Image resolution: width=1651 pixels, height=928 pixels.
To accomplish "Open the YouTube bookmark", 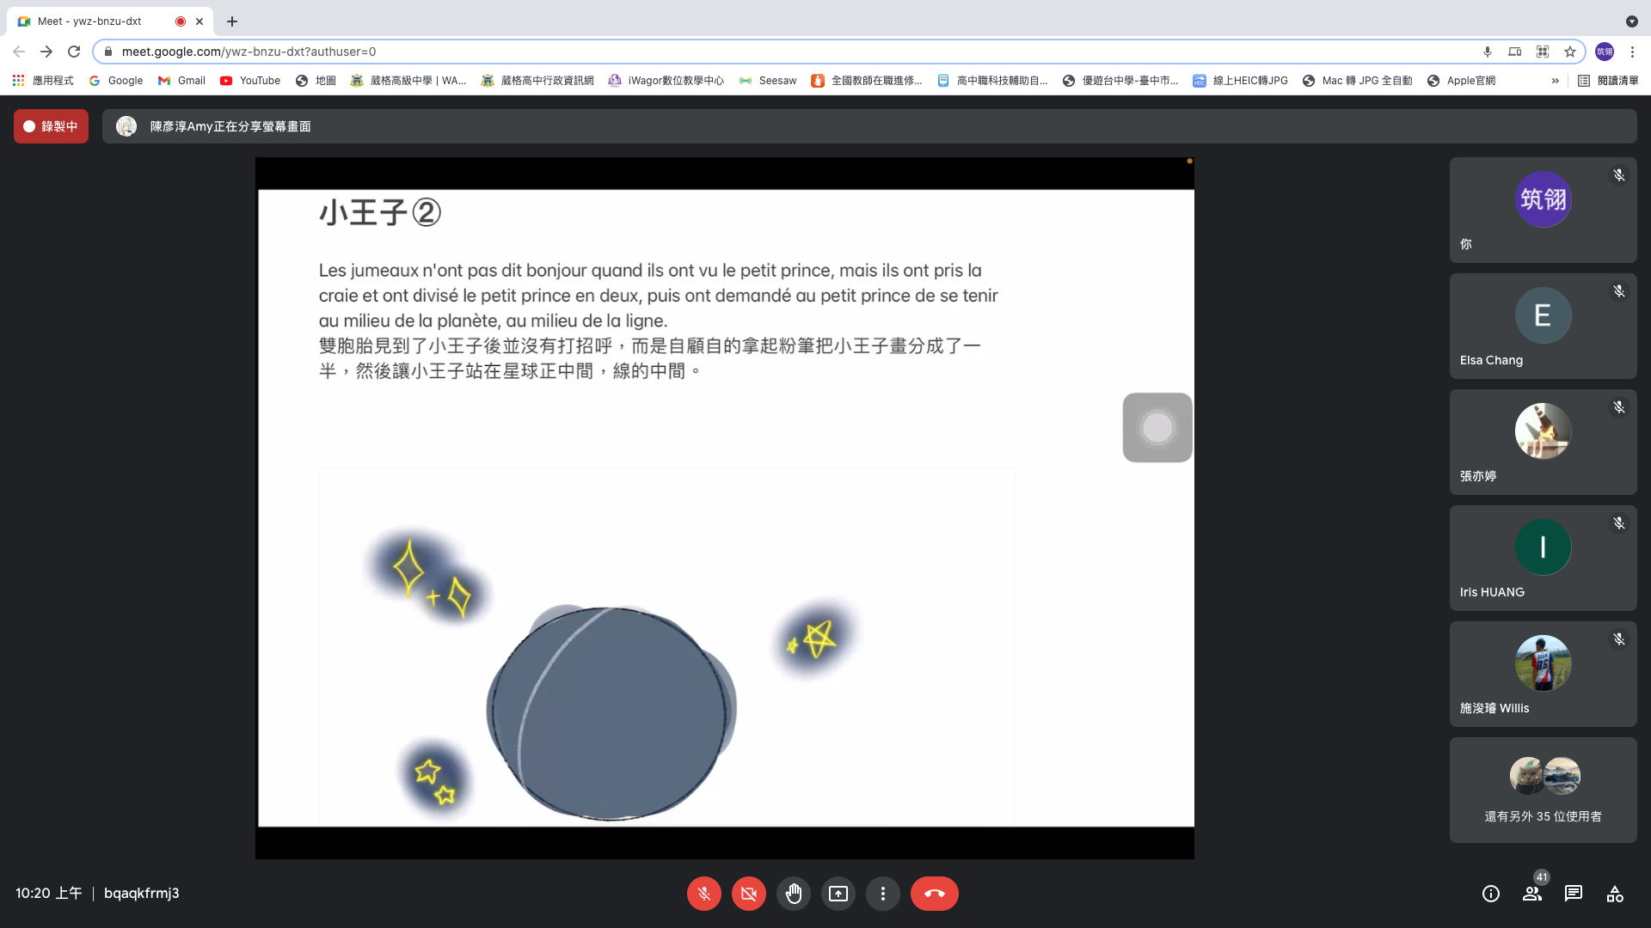I will point(250,81).
